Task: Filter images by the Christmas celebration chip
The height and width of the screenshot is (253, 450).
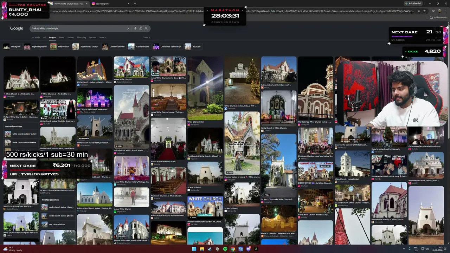Action: pos(167,46)
